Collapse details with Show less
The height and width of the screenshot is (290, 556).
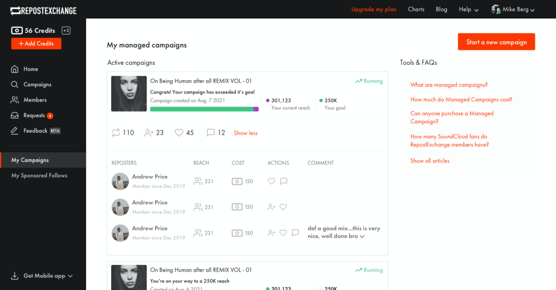[246, 133]
